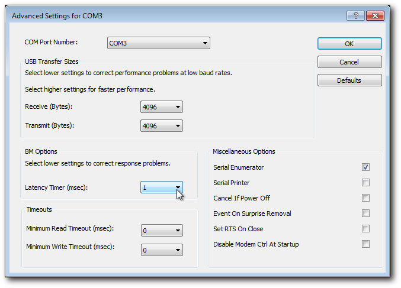This screenshot has width=401, height=288.
Task: Click the Cancel button
Action: [x=349, y=62]
